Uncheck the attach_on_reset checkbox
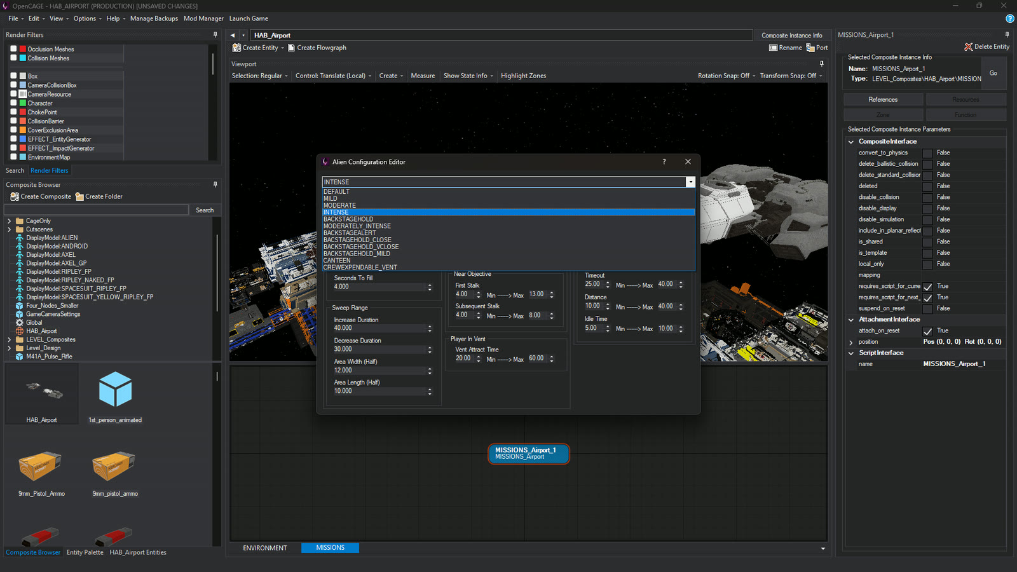 [927, 331]
